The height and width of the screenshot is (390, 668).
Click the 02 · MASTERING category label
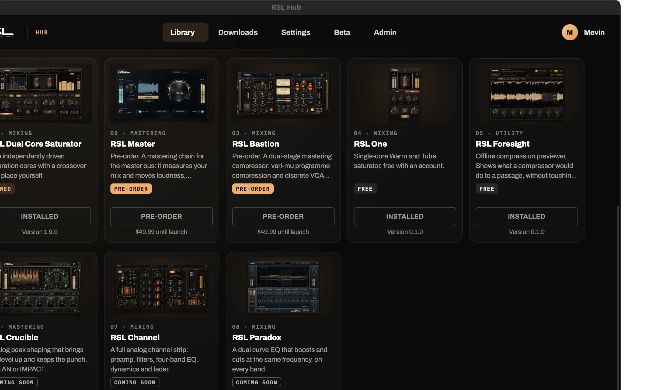click(x=138, y=133)
